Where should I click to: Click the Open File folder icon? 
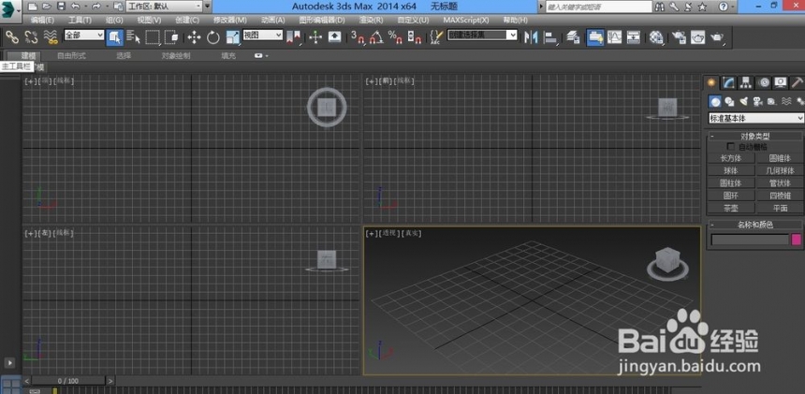click(47, 7)
